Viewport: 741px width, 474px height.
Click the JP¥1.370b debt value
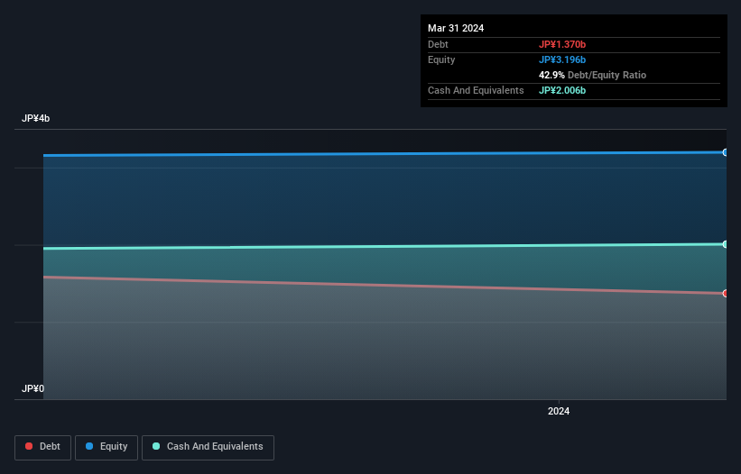(562, 44)
